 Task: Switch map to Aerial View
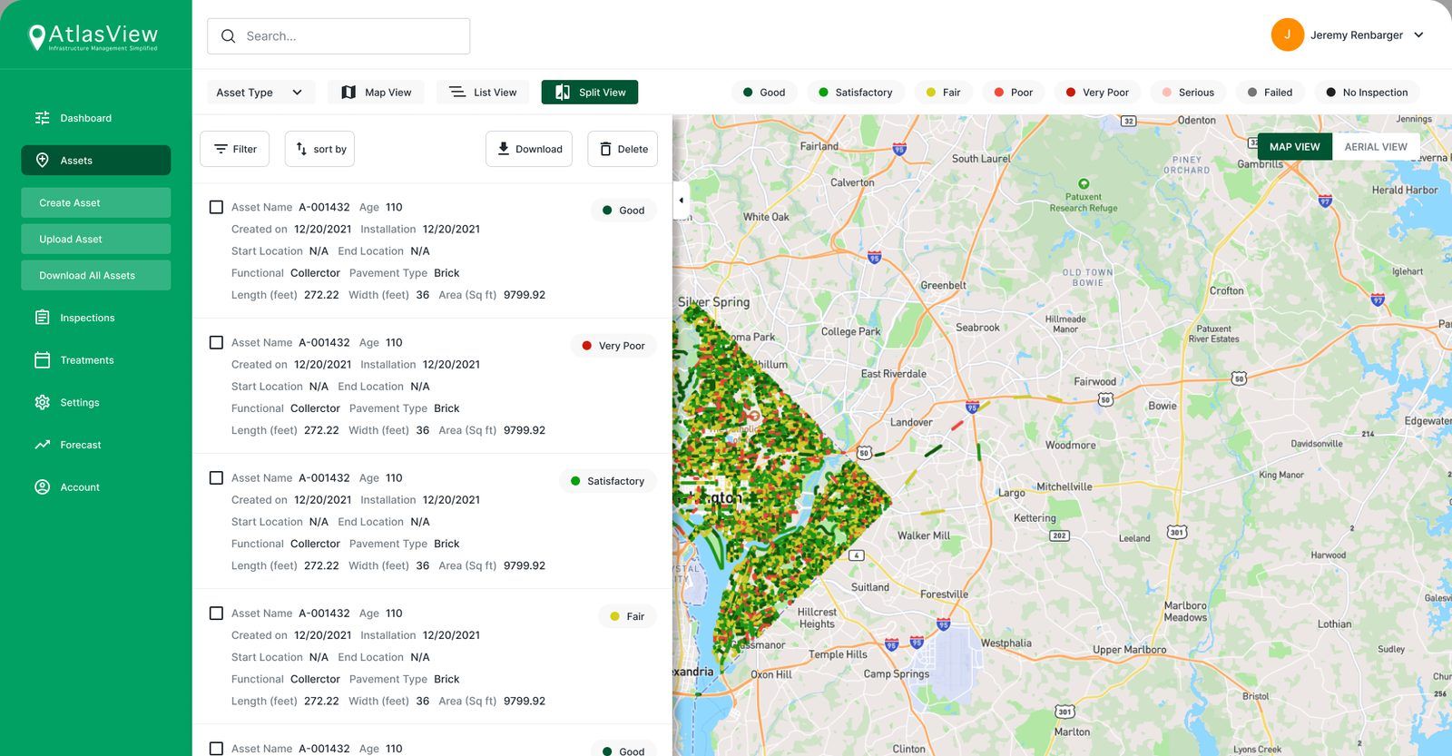pyautogui.click(x=1376, y=147)
